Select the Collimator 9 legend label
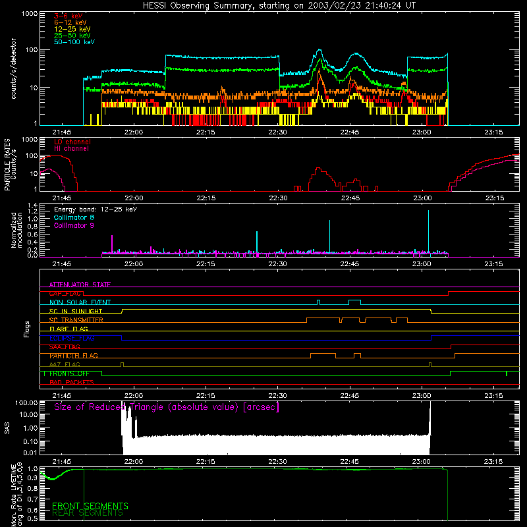Image resolution: width=527 pixels, height=527 pixels. pos(74,225)
